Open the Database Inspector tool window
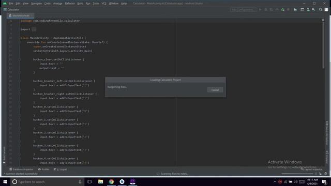 (21, 169)
